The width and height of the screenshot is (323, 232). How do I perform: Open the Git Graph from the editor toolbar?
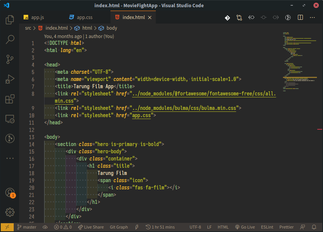[239, 17]
